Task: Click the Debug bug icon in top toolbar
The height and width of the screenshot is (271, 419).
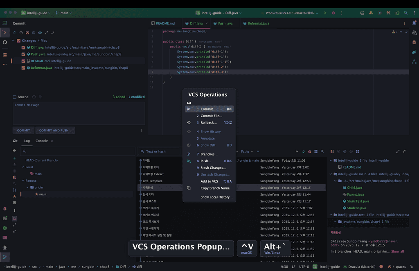Action: (x=332, y=13)
